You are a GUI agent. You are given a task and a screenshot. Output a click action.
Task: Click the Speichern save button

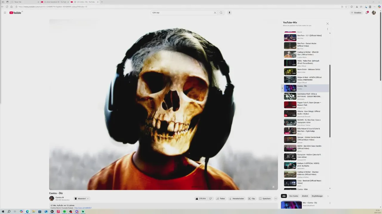(x=265, y=199)
